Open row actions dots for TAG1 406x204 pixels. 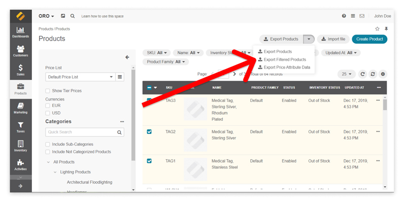tap(378, 161)
